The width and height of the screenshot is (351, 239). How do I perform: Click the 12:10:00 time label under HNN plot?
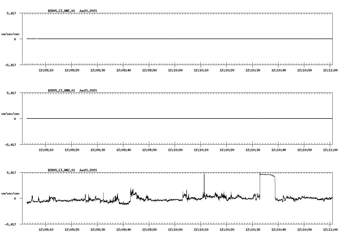[175, 150]
